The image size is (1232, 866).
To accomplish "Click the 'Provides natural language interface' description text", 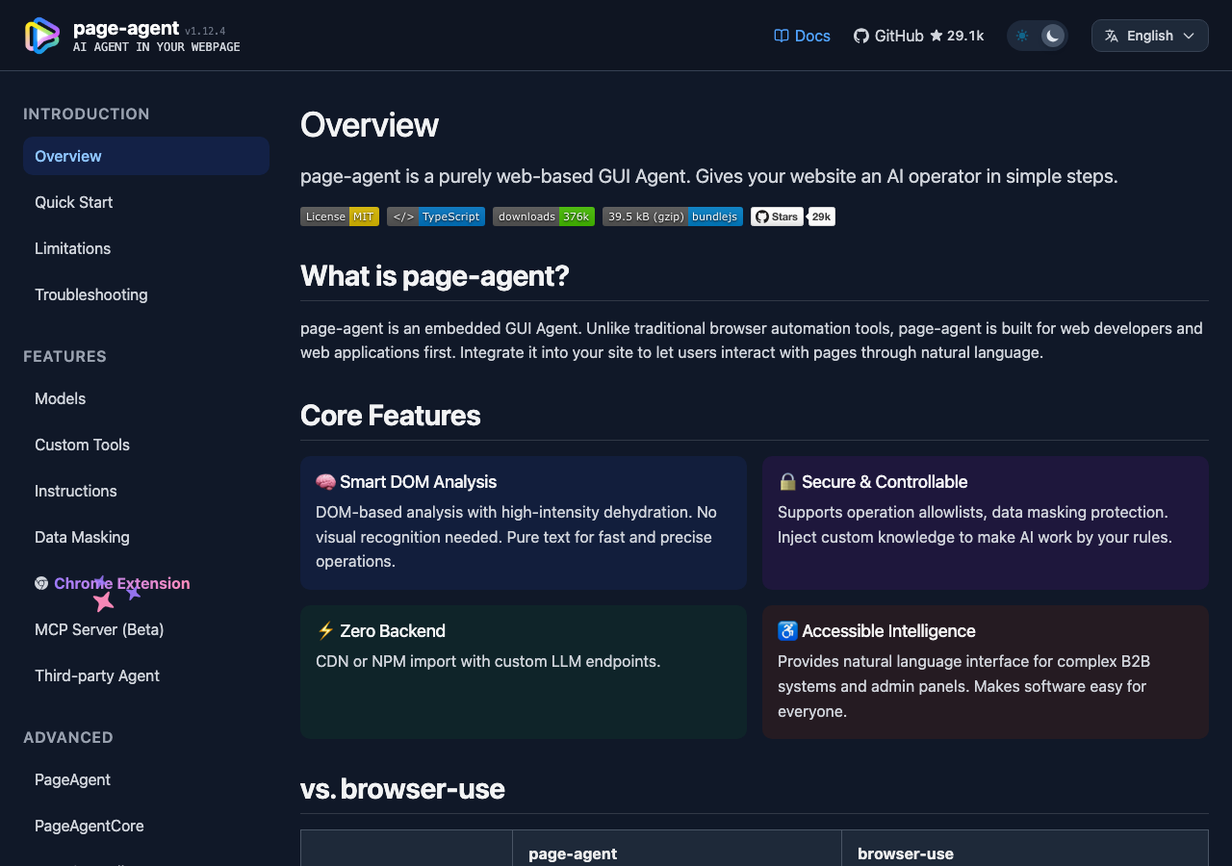I will point(964,687).
